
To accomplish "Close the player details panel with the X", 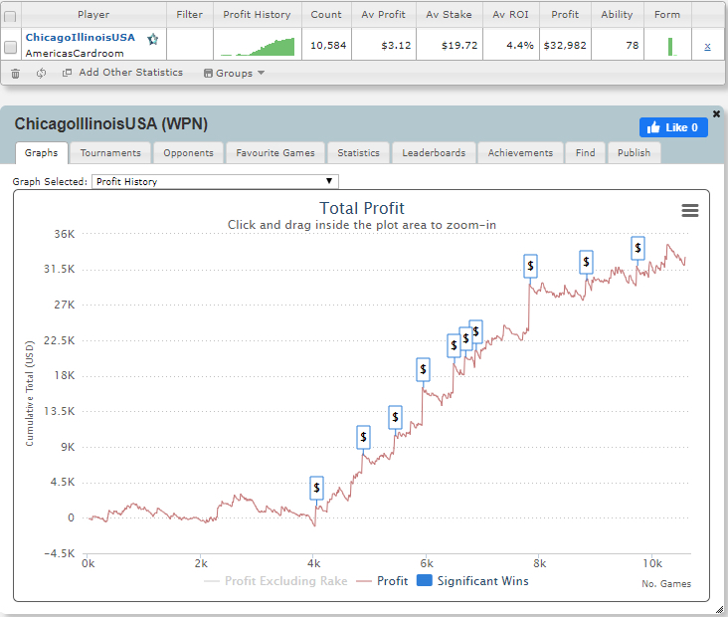I will [x=716, y=114].
